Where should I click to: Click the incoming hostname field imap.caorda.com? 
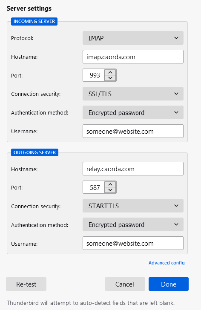coord(133,57)
